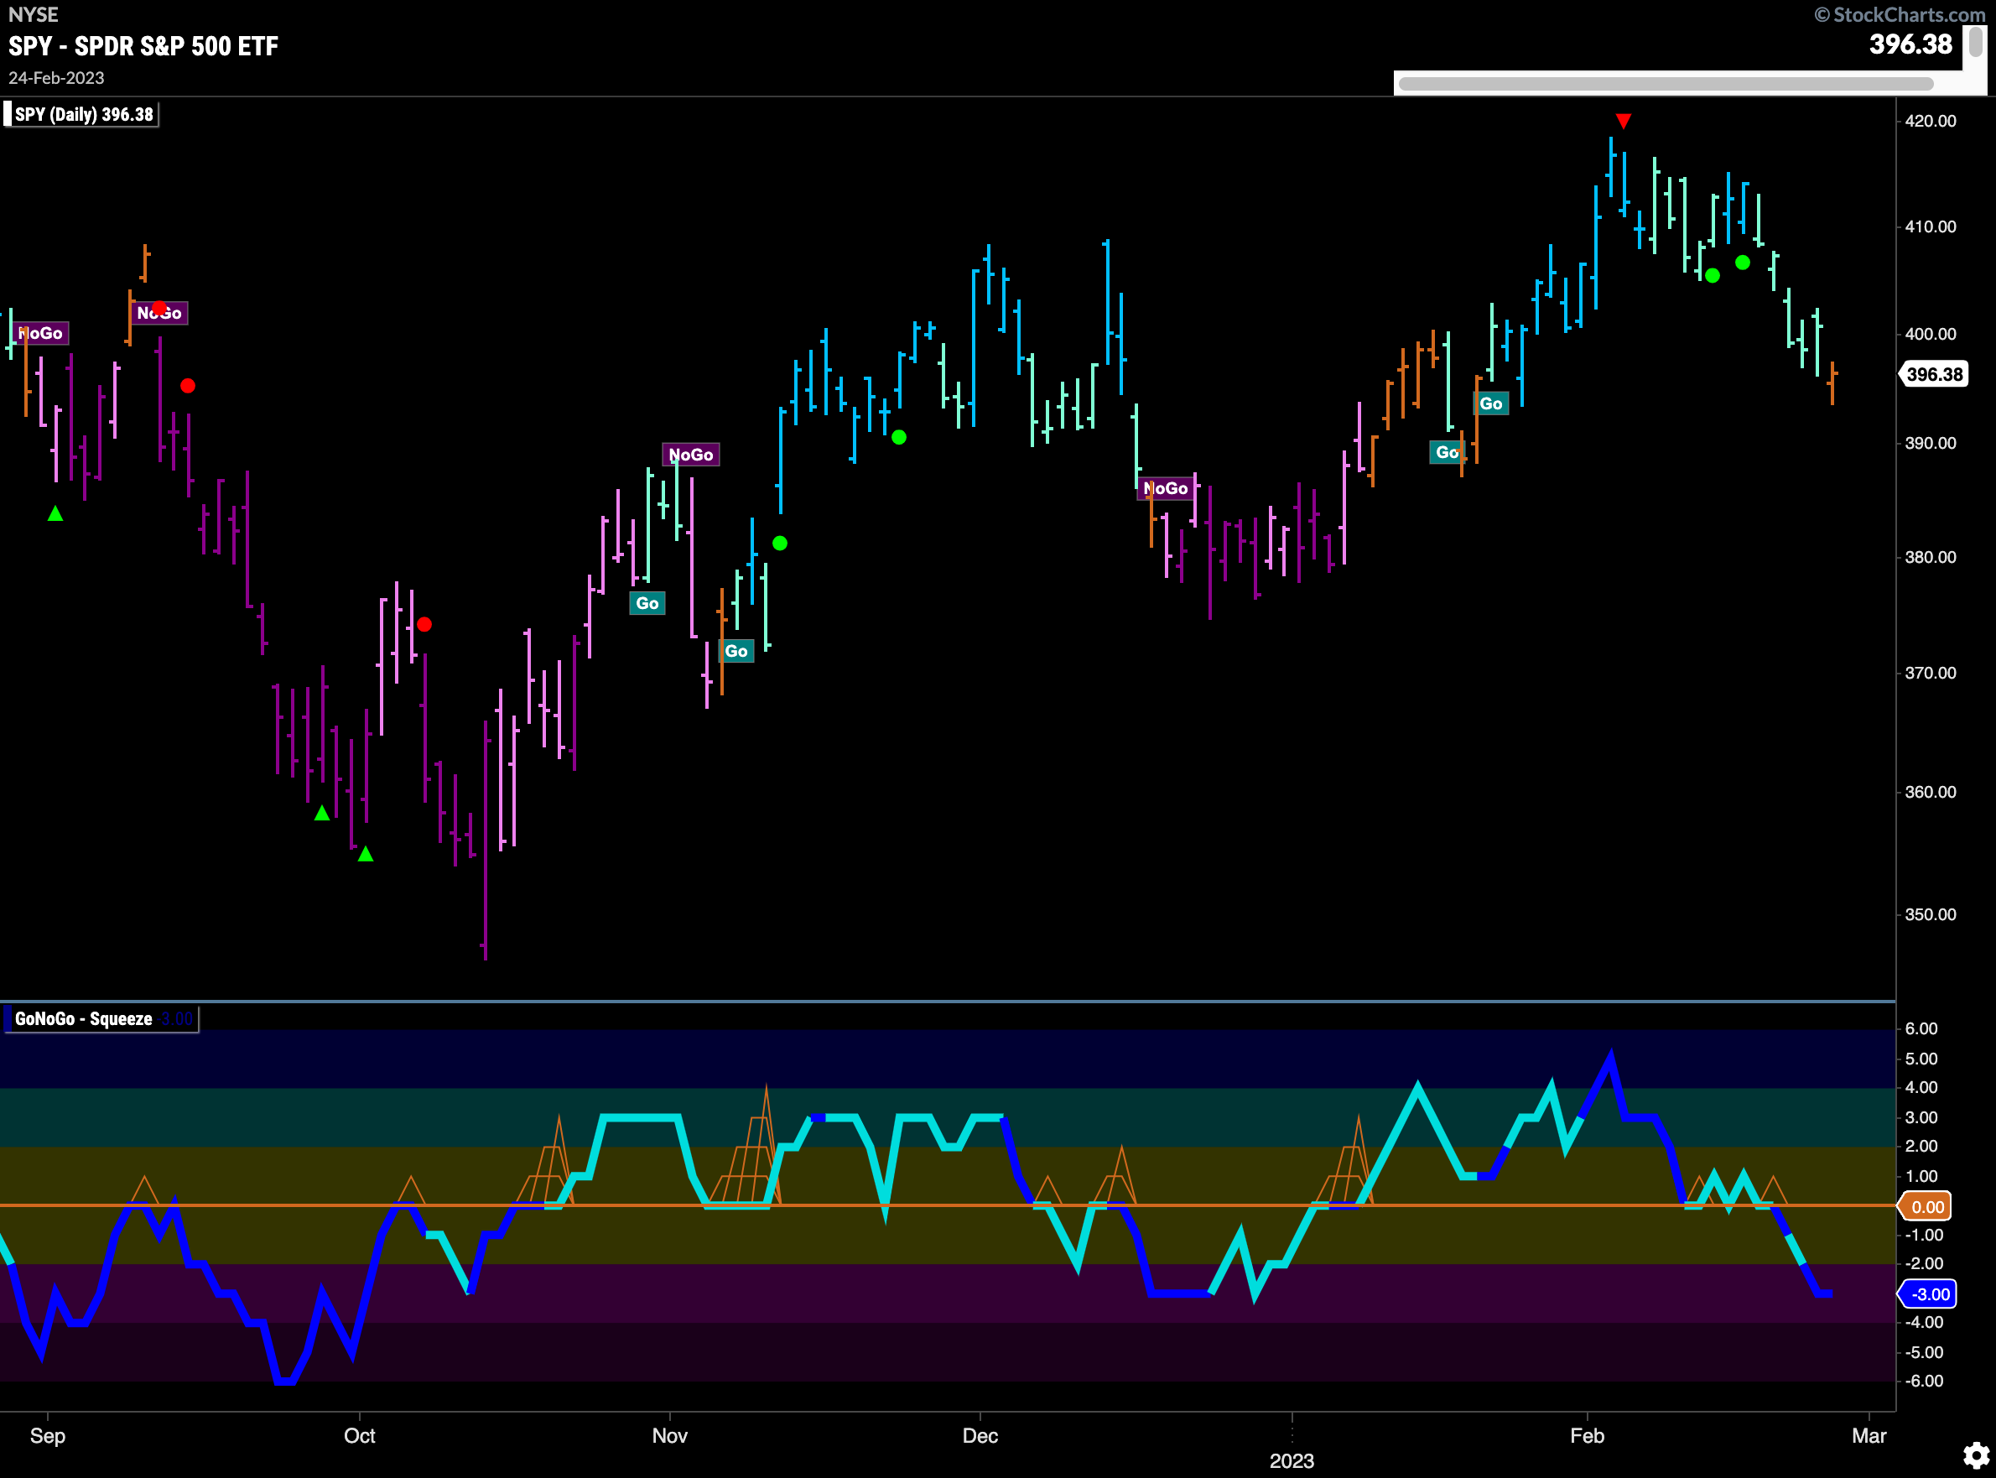The width and height of the screenshot is (1996, 1478).
Task: Click the vertical scrollbar thumb at top right
Action: pos(1975,42)
